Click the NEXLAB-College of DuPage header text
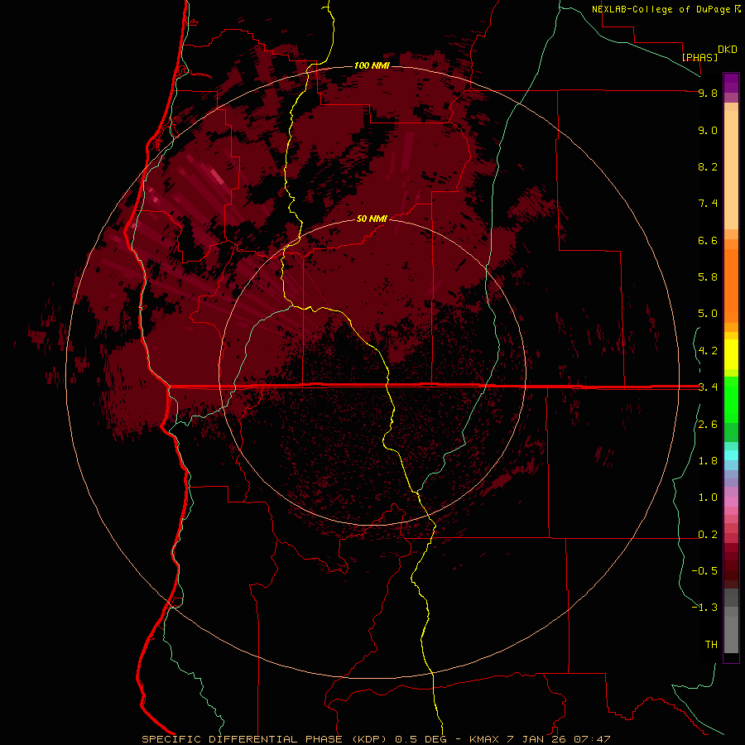Screen dimensions: 745x745 tap(661, 9)
